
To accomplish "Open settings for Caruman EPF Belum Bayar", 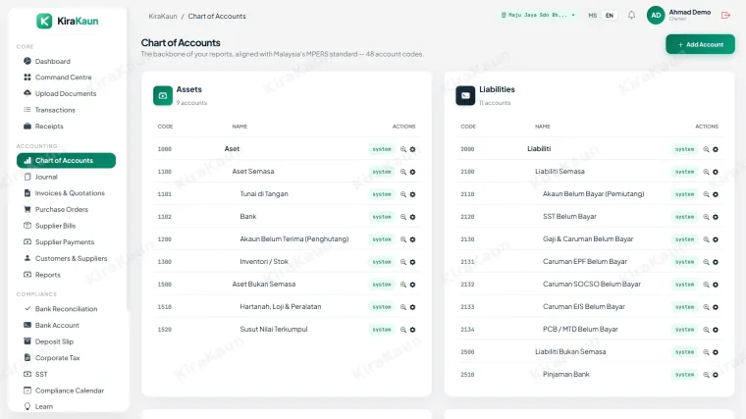I will 716,262.
